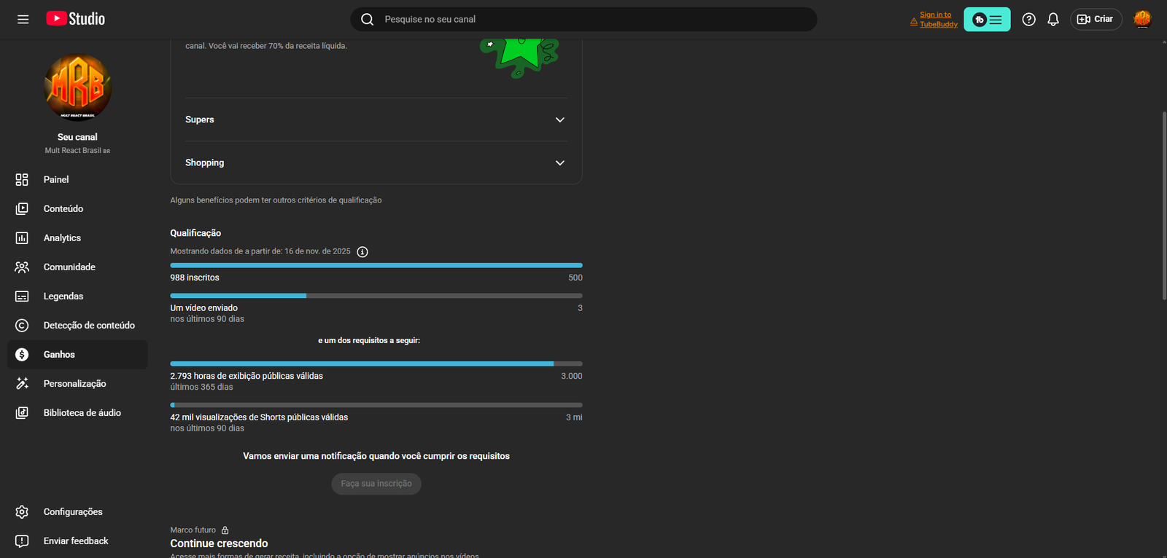Open Personalização in the sidebar
Image resolution: width=1167 pixels, height=558 pixels.
coord(77,384)
